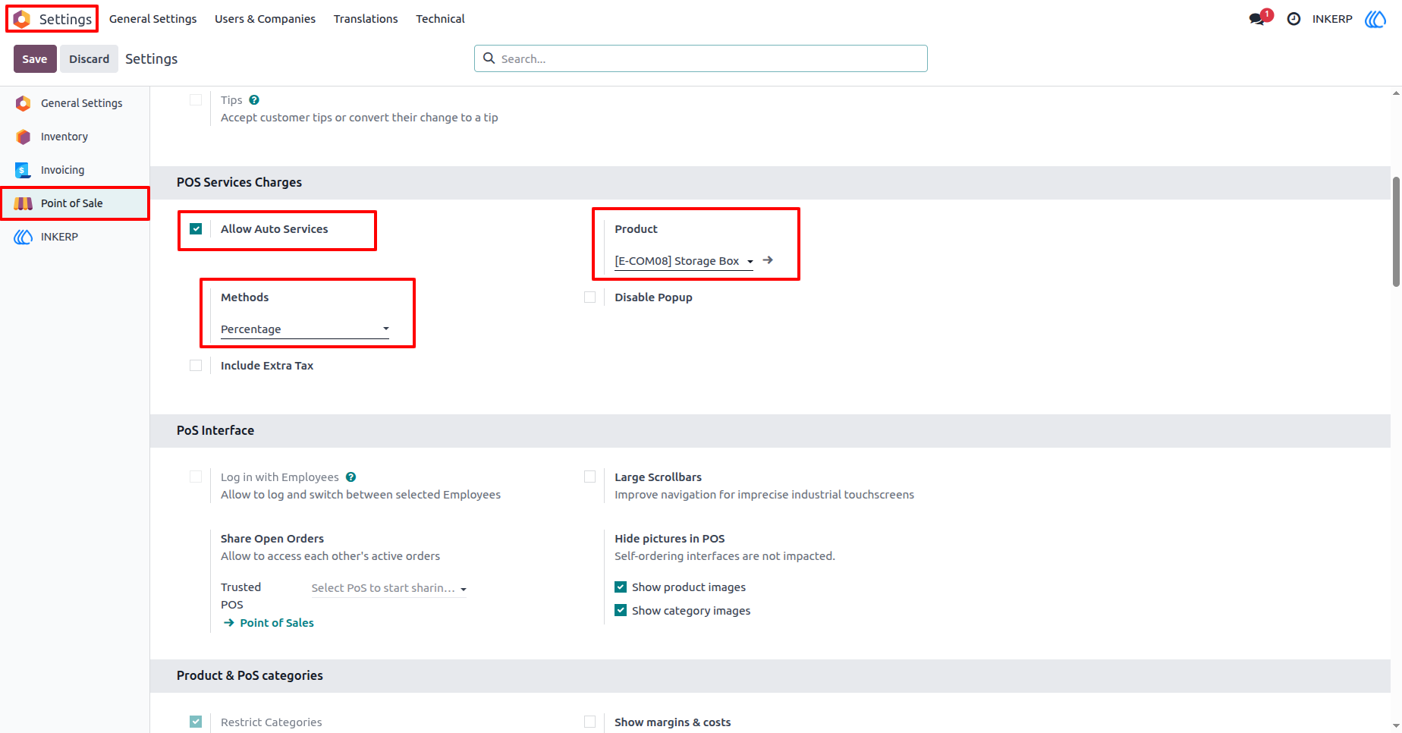Uncheck Show category images
1402x733 pixels.
621,611
